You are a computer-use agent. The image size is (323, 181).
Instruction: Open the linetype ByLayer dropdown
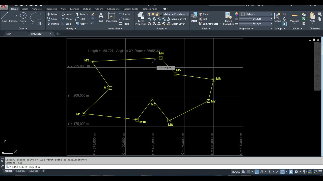(x=255, y=24)
